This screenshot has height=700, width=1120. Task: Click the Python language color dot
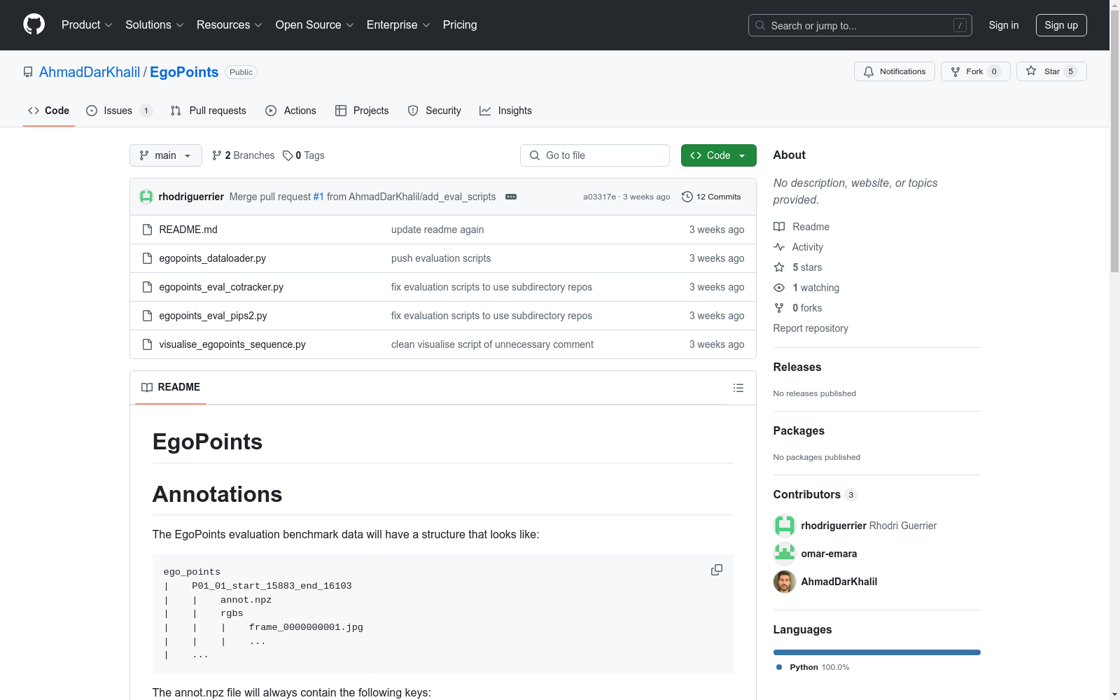779,667
